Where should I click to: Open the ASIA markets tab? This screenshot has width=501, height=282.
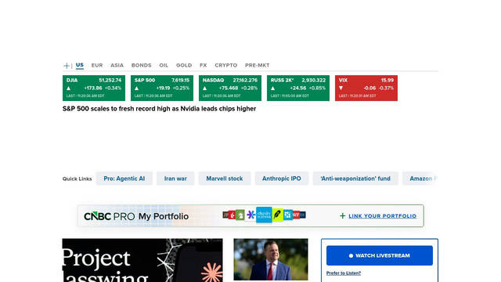coord(117,65)
